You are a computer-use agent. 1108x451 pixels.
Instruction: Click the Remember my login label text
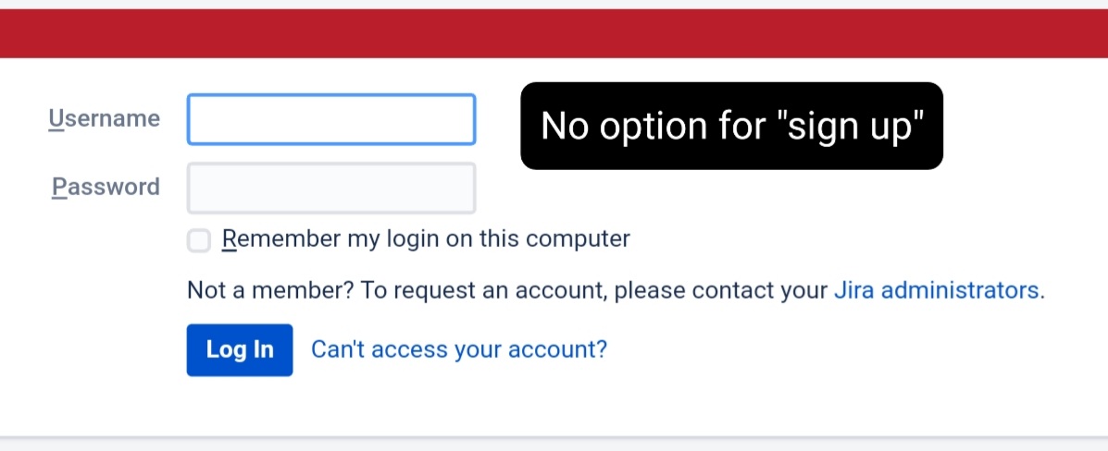426,239
